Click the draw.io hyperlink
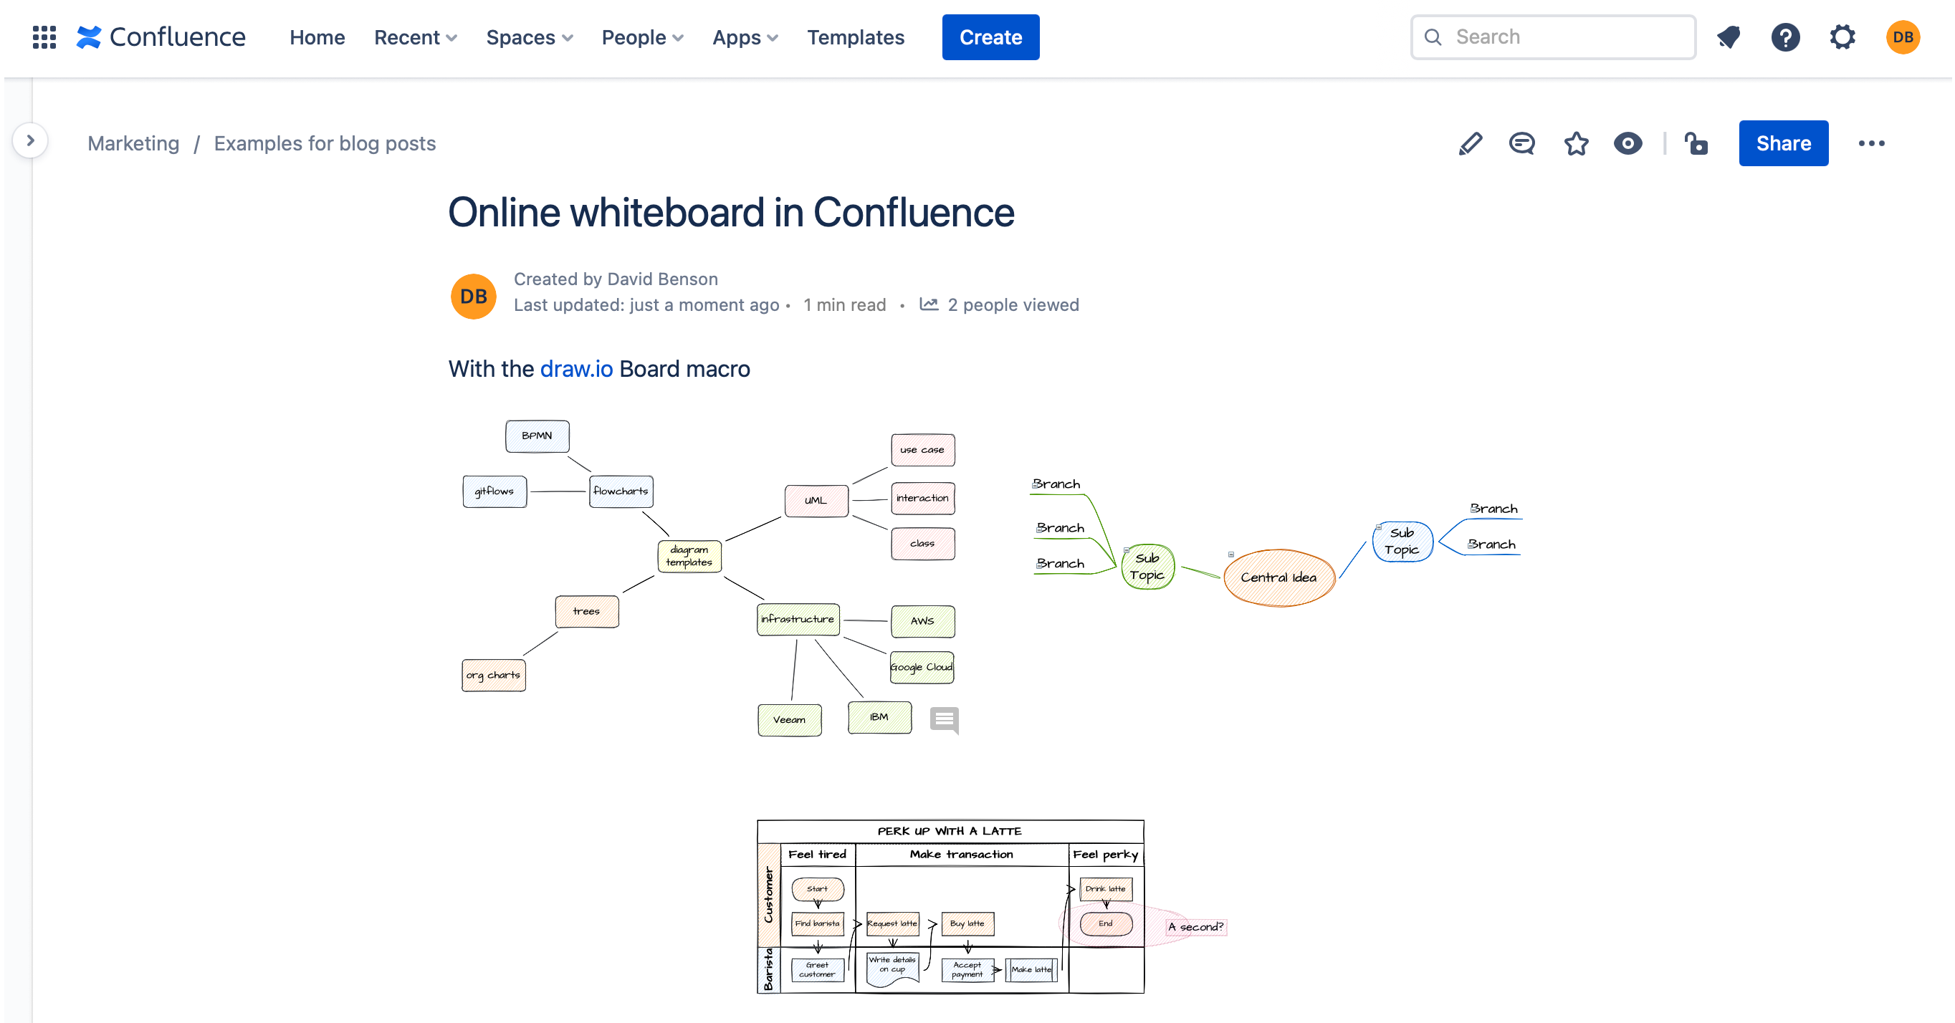 pos(577,369)
